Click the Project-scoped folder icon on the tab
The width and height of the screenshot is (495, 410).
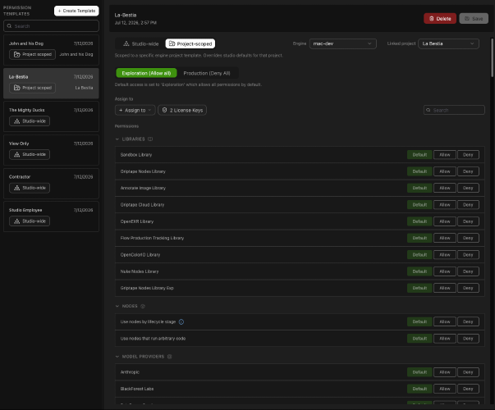coord(172,43)
